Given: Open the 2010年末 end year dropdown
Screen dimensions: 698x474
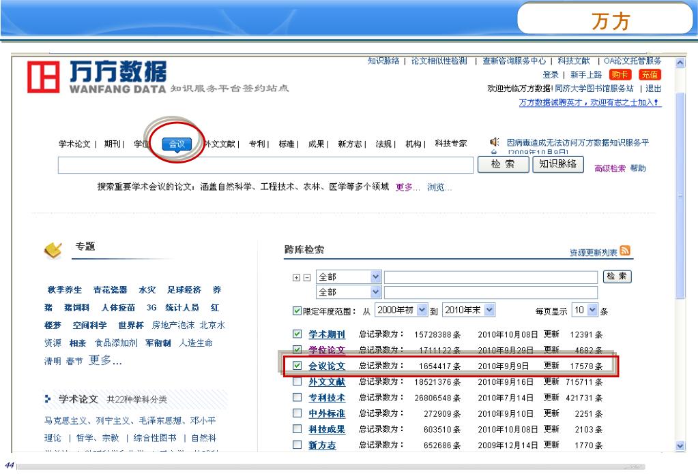Looking at the screenshot, I should click(469, 310).
